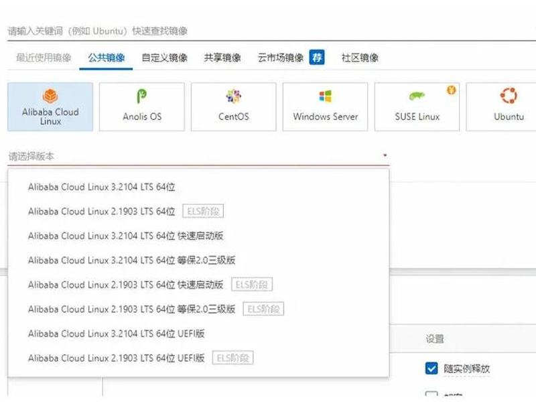Image resolution: width=536 pixels, height=402 pixels.
Task: Click the 荐 badge icon
Action: click(317, 57)
